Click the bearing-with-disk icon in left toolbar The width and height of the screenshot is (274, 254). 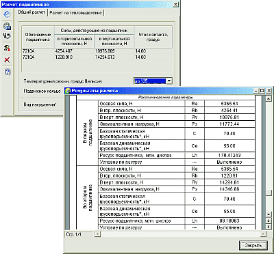click(7, 27)
